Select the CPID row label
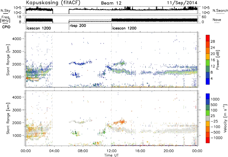 pos(6,27)
